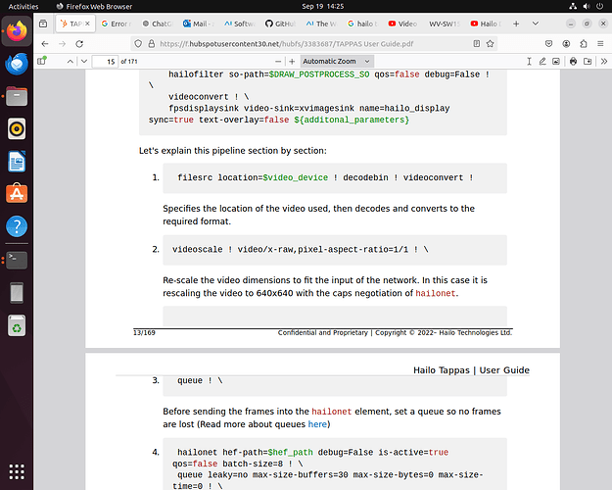Open Ubuntu Software from the dock

click(x=17, y=194)
